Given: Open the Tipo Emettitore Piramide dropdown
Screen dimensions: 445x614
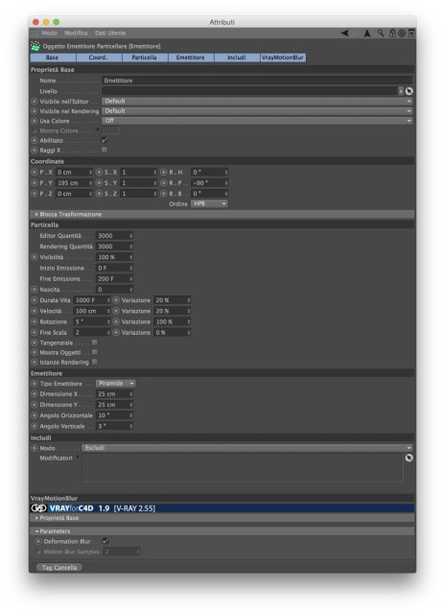Looking at the screenshot, I should pos(116,384).
